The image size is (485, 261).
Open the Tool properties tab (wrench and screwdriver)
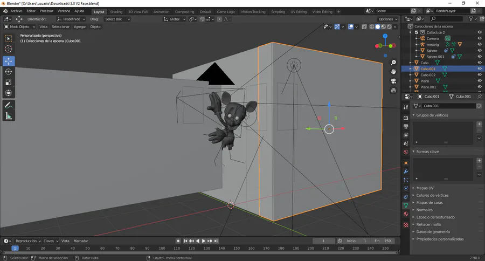pos(406,107)
